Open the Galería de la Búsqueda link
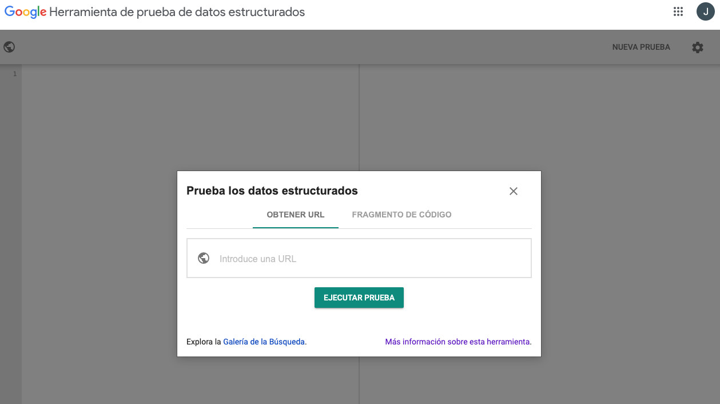This screenshot has height=404, width=720. click(x=264, y=341)
